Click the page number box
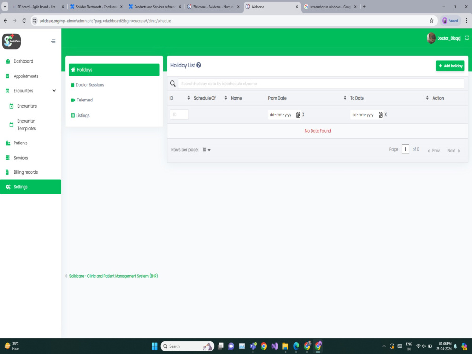Screen dimensions: 472x354 tap(405, 149)
